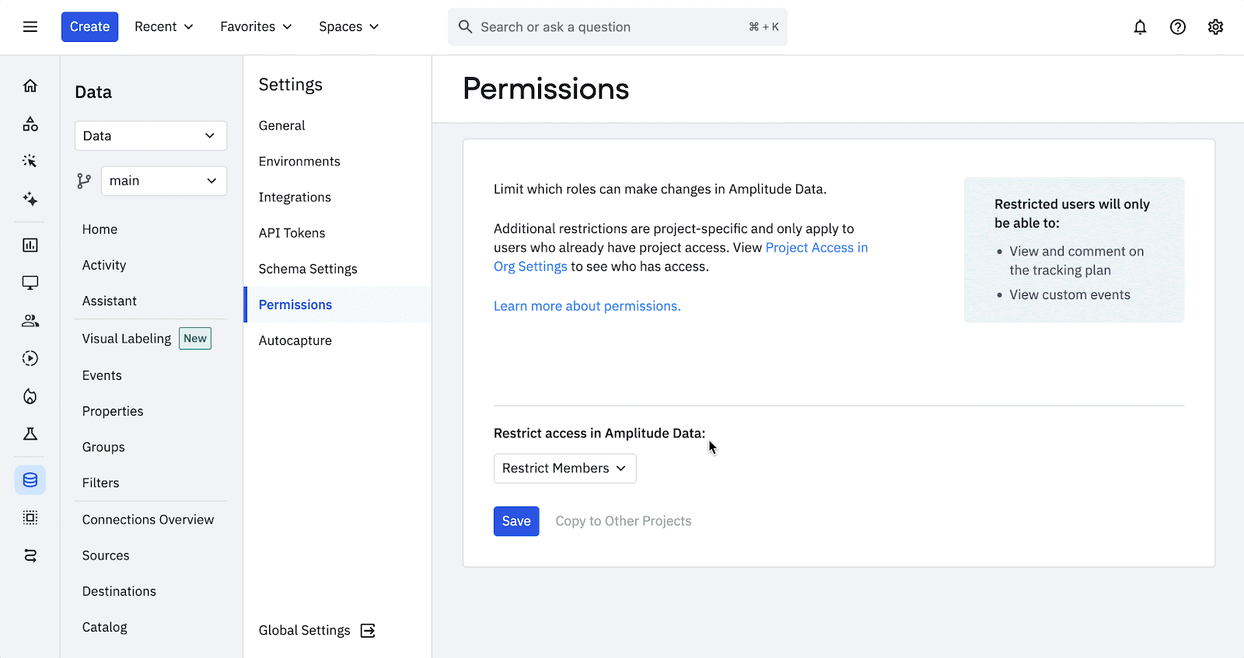Open Connections Overview

pos(148,520)
